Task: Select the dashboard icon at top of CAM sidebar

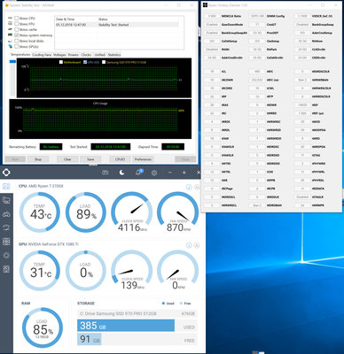Action: [x=6, y=186]
